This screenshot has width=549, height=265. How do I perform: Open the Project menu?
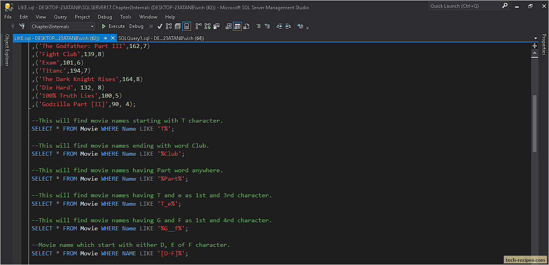(x=82, y=17)
